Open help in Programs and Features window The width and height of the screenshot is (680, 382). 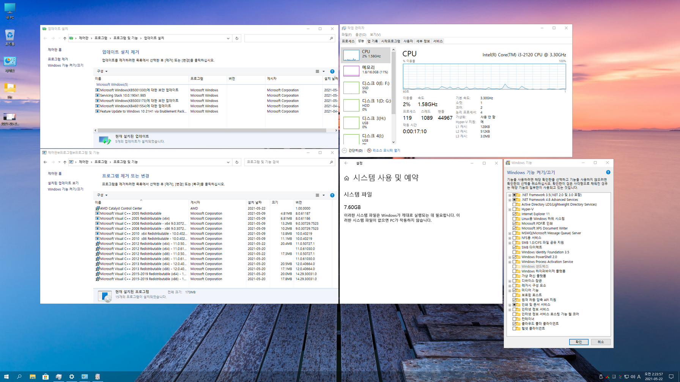tap(332, 195)
